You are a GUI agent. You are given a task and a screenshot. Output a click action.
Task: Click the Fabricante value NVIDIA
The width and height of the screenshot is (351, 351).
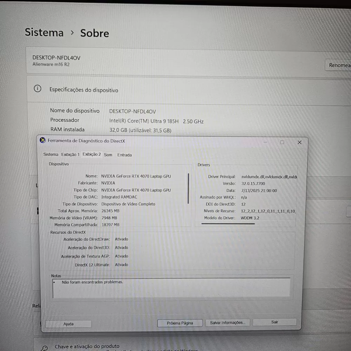[108, 183]
